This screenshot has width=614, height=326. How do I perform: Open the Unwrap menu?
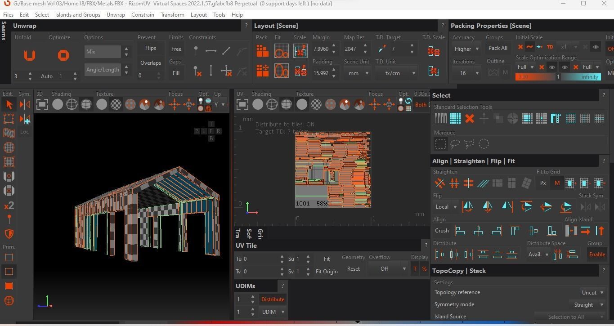(x=116, y=15)
